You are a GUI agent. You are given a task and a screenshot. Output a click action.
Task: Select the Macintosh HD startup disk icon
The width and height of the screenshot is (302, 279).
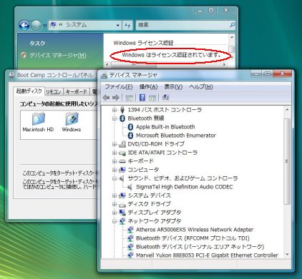(x=38, y=122)
